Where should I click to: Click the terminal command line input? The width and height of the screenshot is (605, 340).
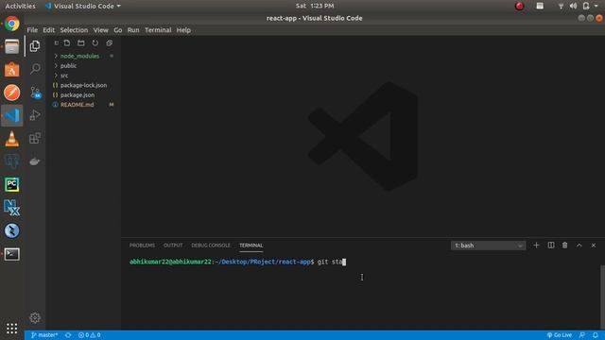[x=331, y=262]
